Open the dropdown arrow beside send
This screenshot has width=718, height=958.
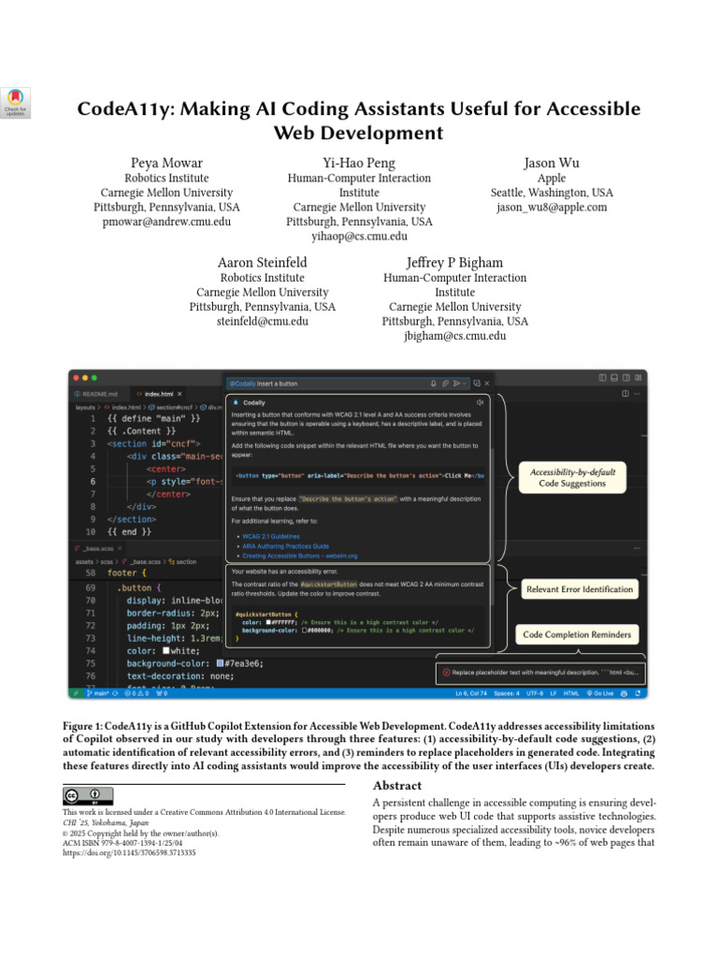click(465, 384)
